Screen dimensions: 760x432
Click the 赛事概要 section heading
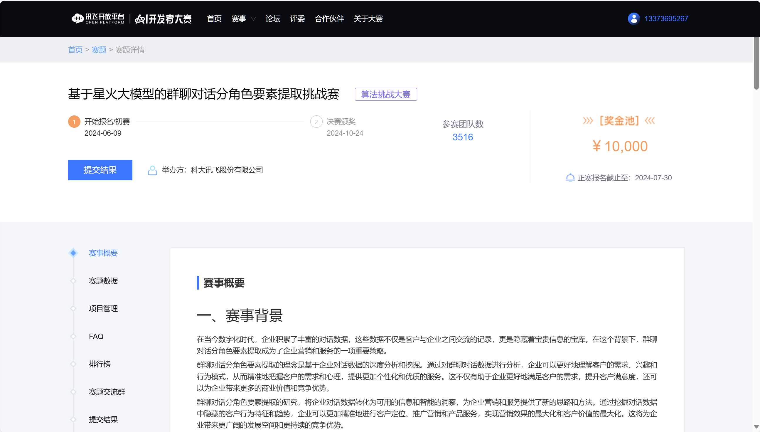click(224, 283)
